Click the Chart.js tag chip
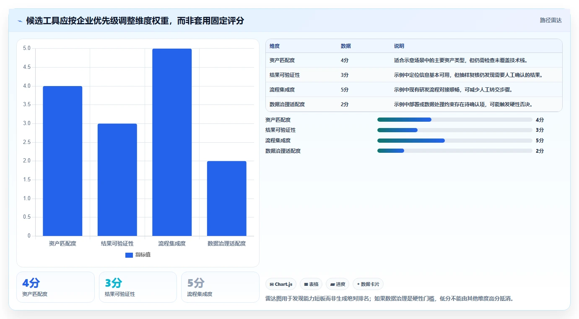Image resolution: width=579 pixels, height=319 pixels. point(281,284)
